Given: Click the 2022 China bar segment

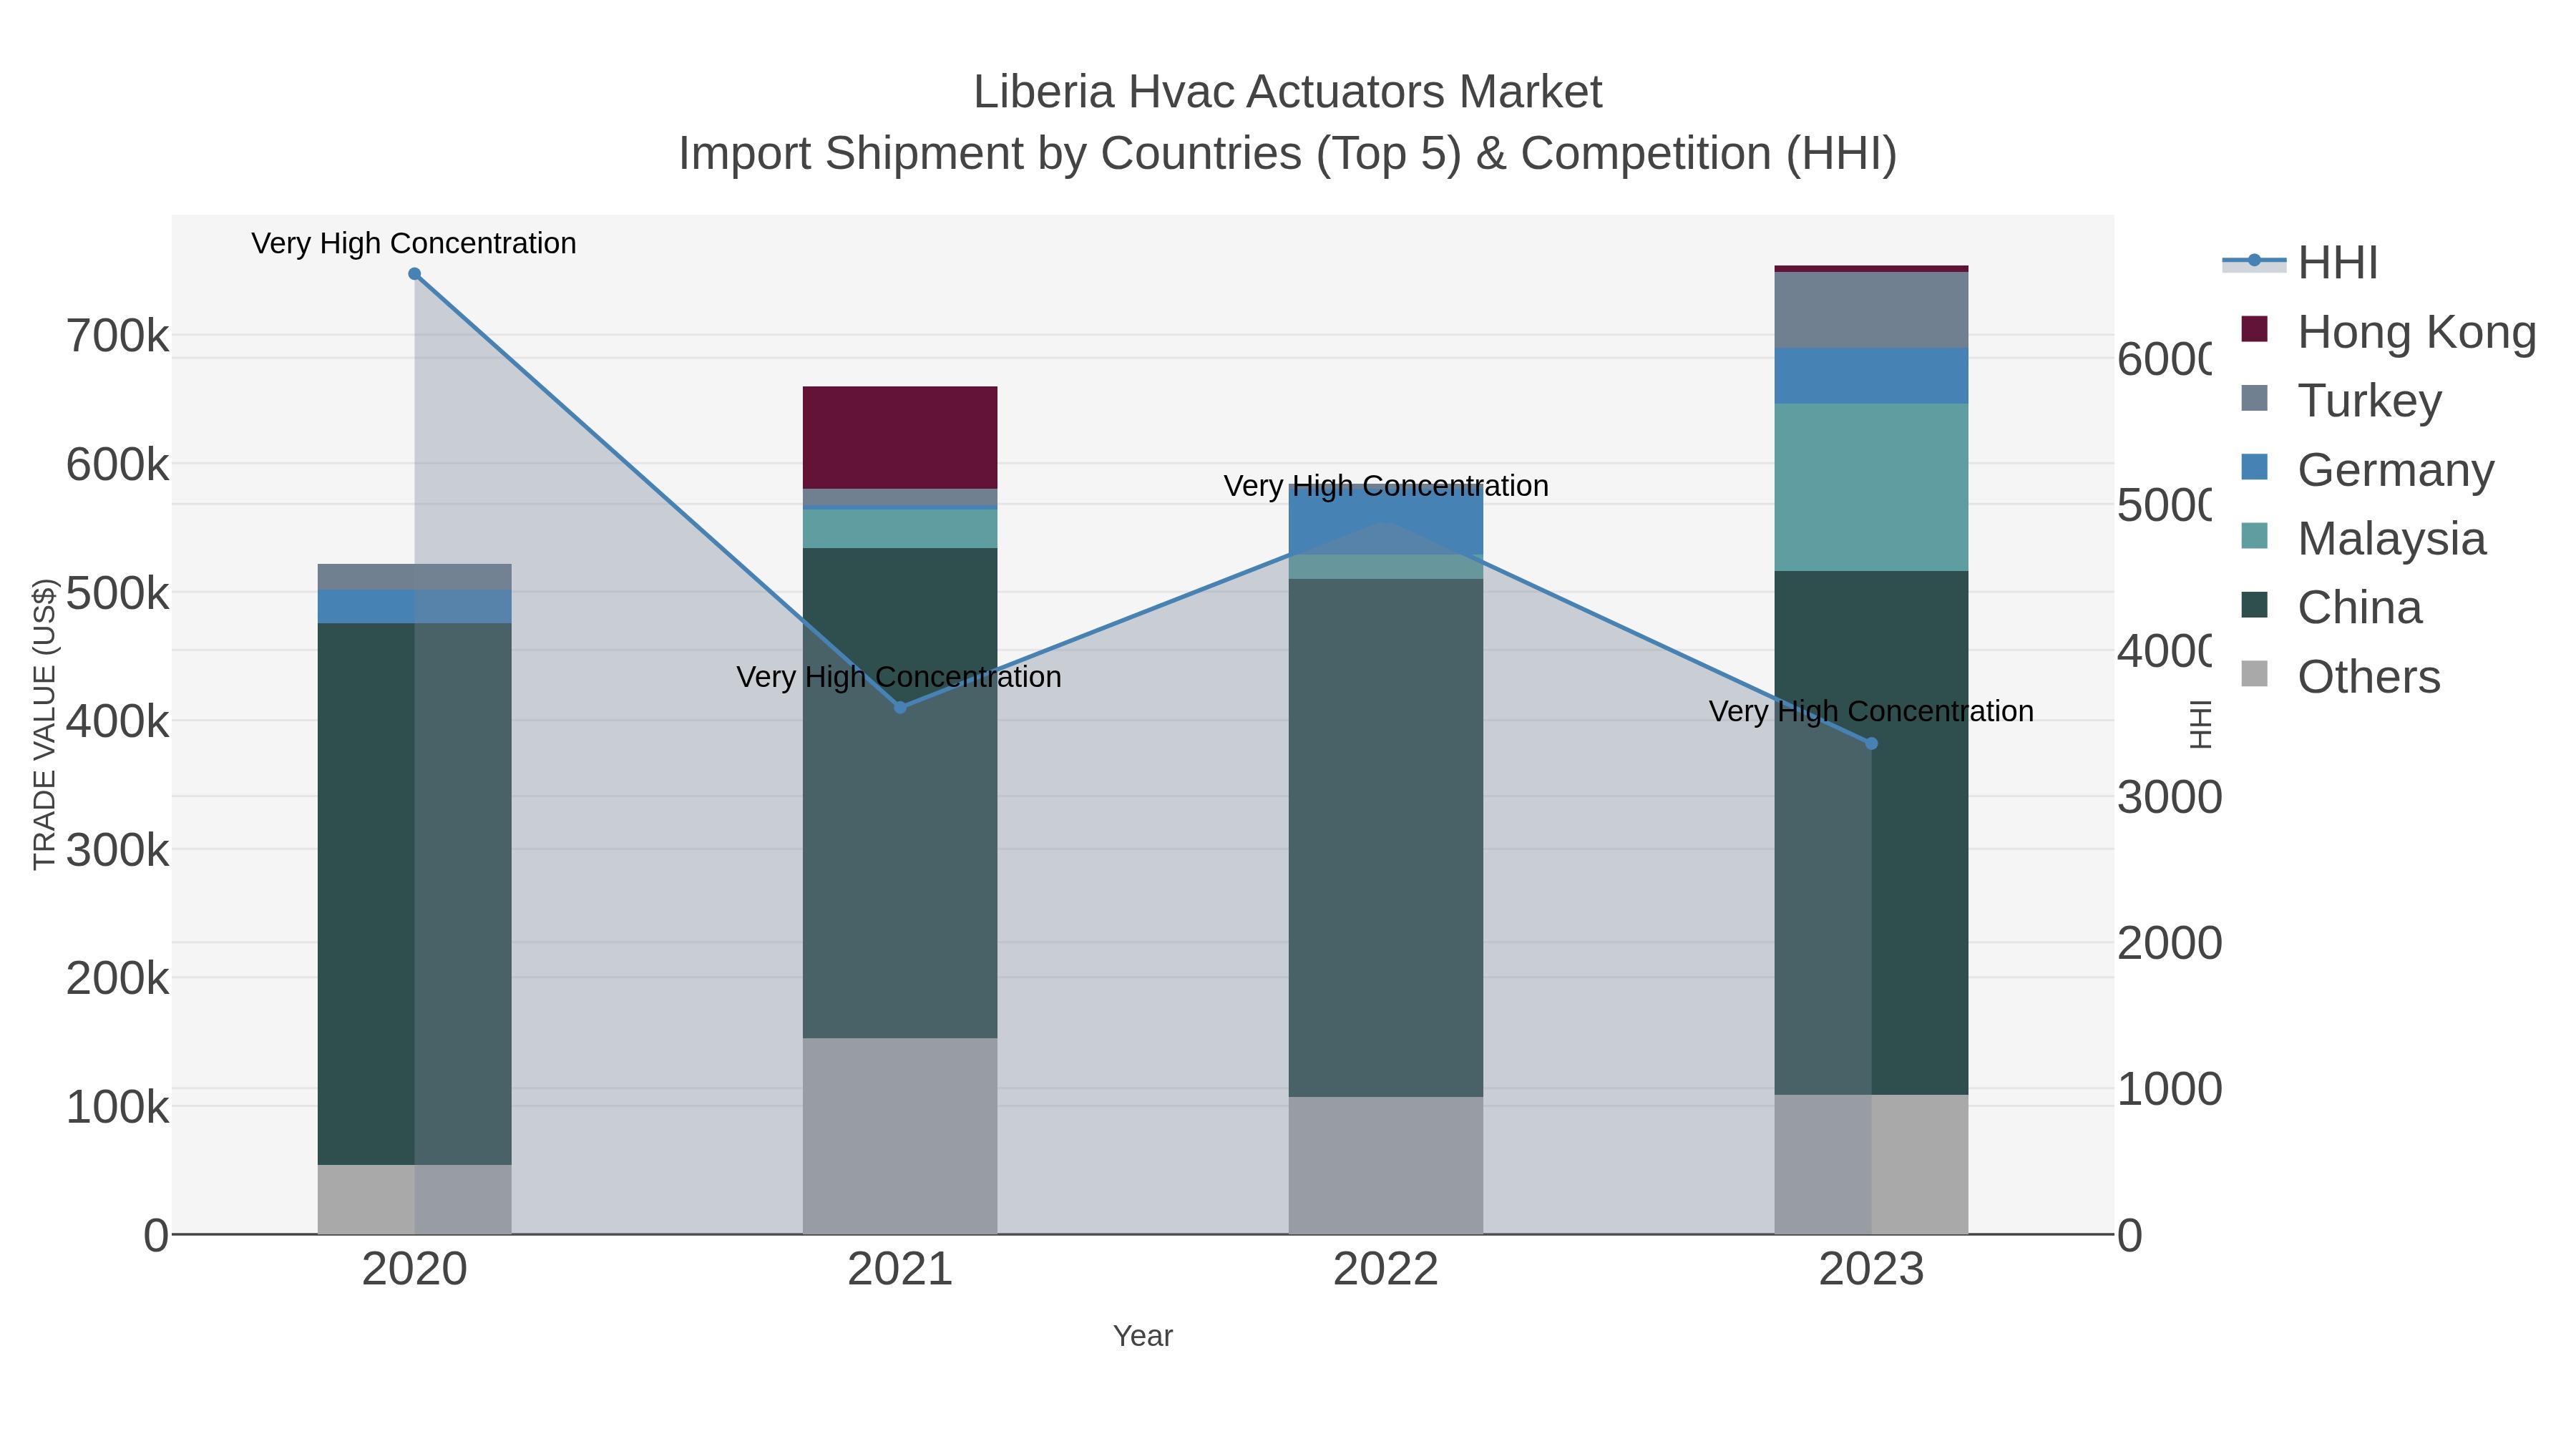Looking at the screenshot, I should [x=1386, y=838].
